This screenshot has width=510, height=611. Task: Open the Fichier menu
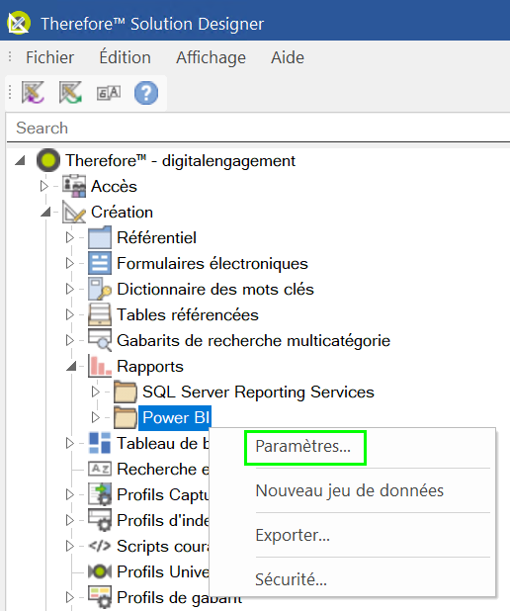49,57
